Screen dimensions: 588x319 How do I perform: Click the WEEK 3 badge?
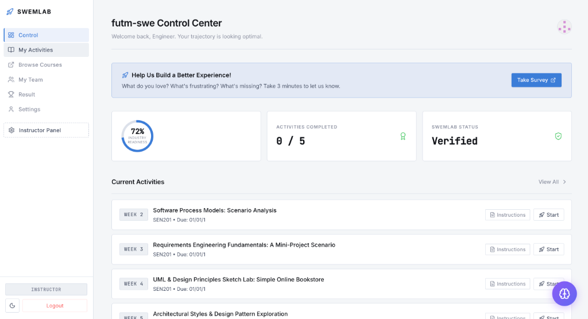pyautogui.click(x=133, y=249)
